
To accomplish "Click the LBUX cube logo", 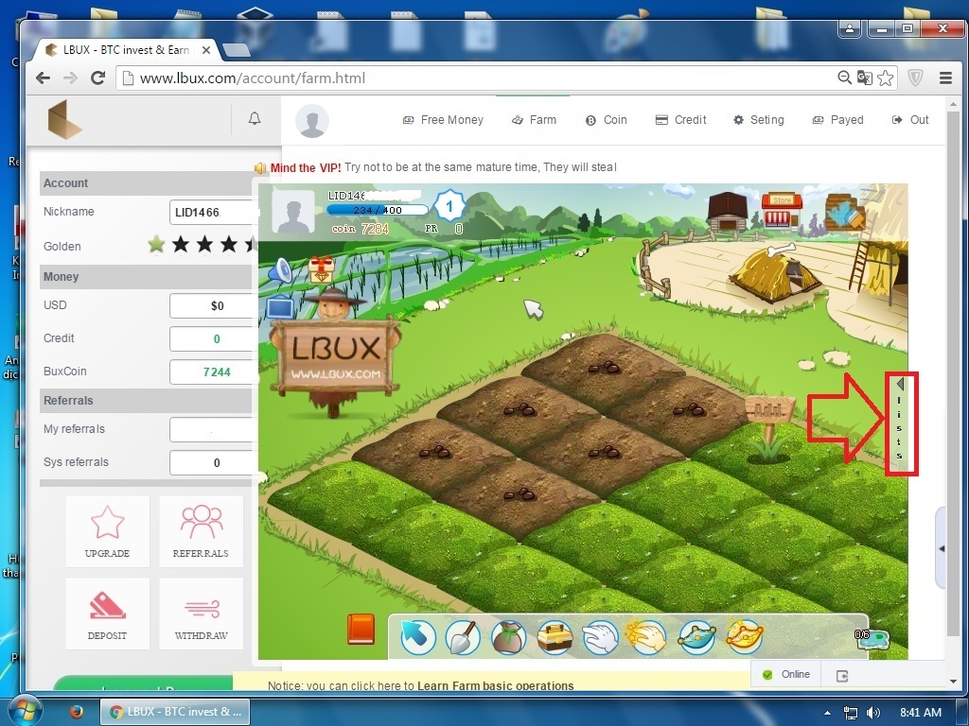I will [65, 120].
